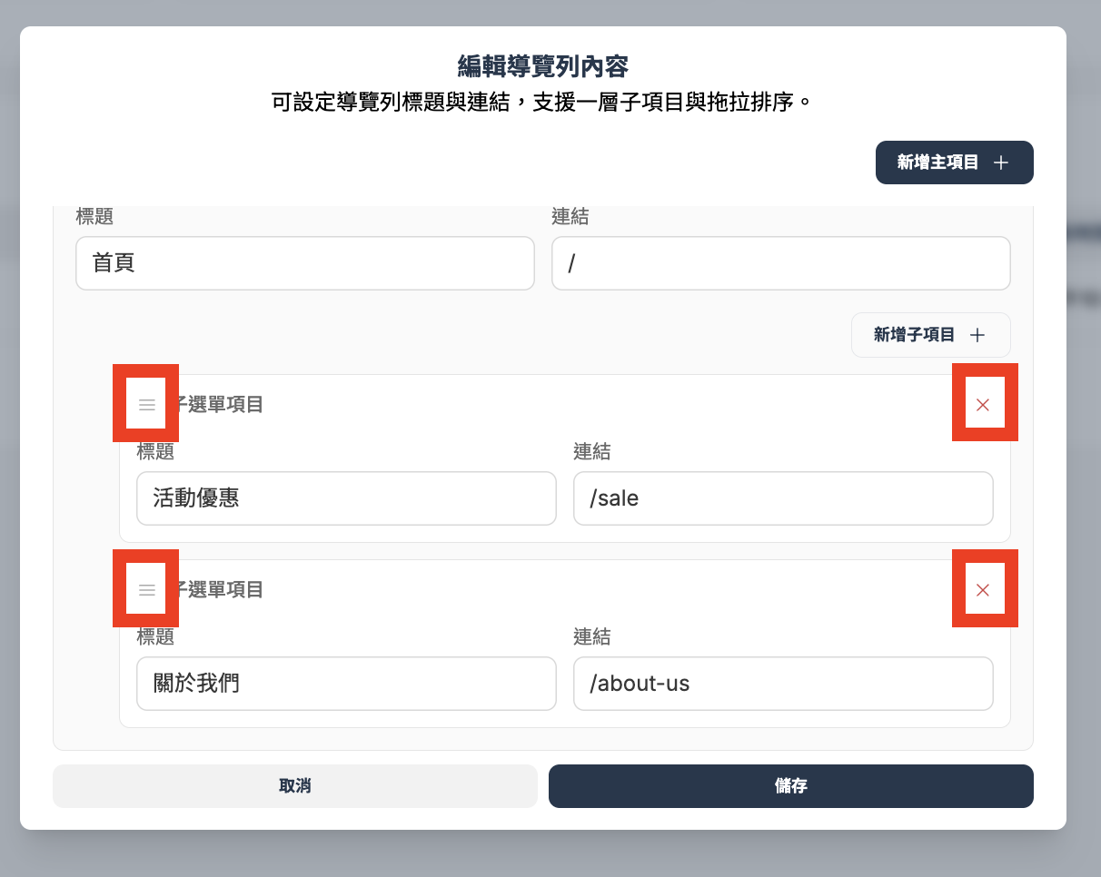Select the 活動優惠 title input field

coord(345,498)
